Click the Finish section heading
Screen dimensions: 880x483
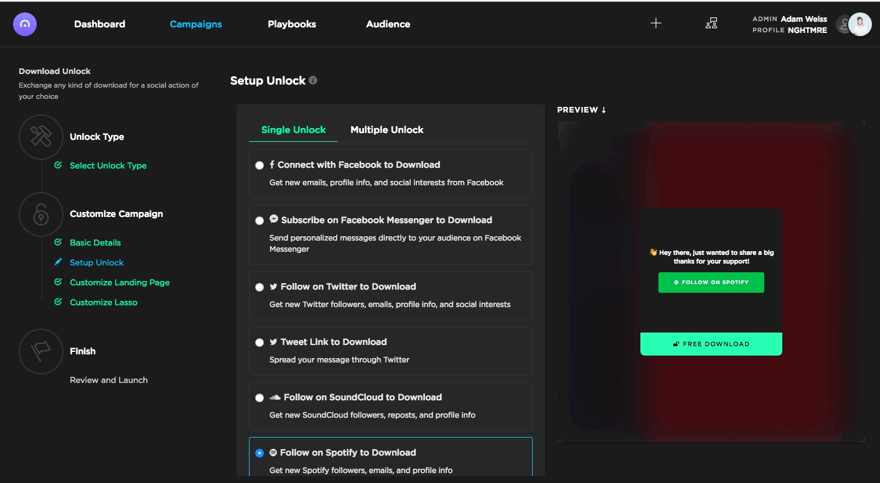(x=83, y=351)
